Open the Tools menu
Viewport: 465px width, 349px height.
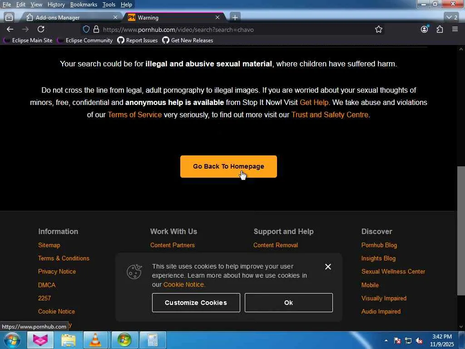[109, 5]
